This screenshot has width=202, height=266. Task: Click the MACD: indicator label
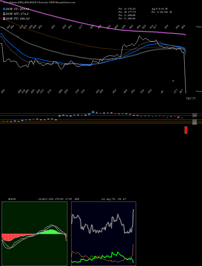point(12,199)
